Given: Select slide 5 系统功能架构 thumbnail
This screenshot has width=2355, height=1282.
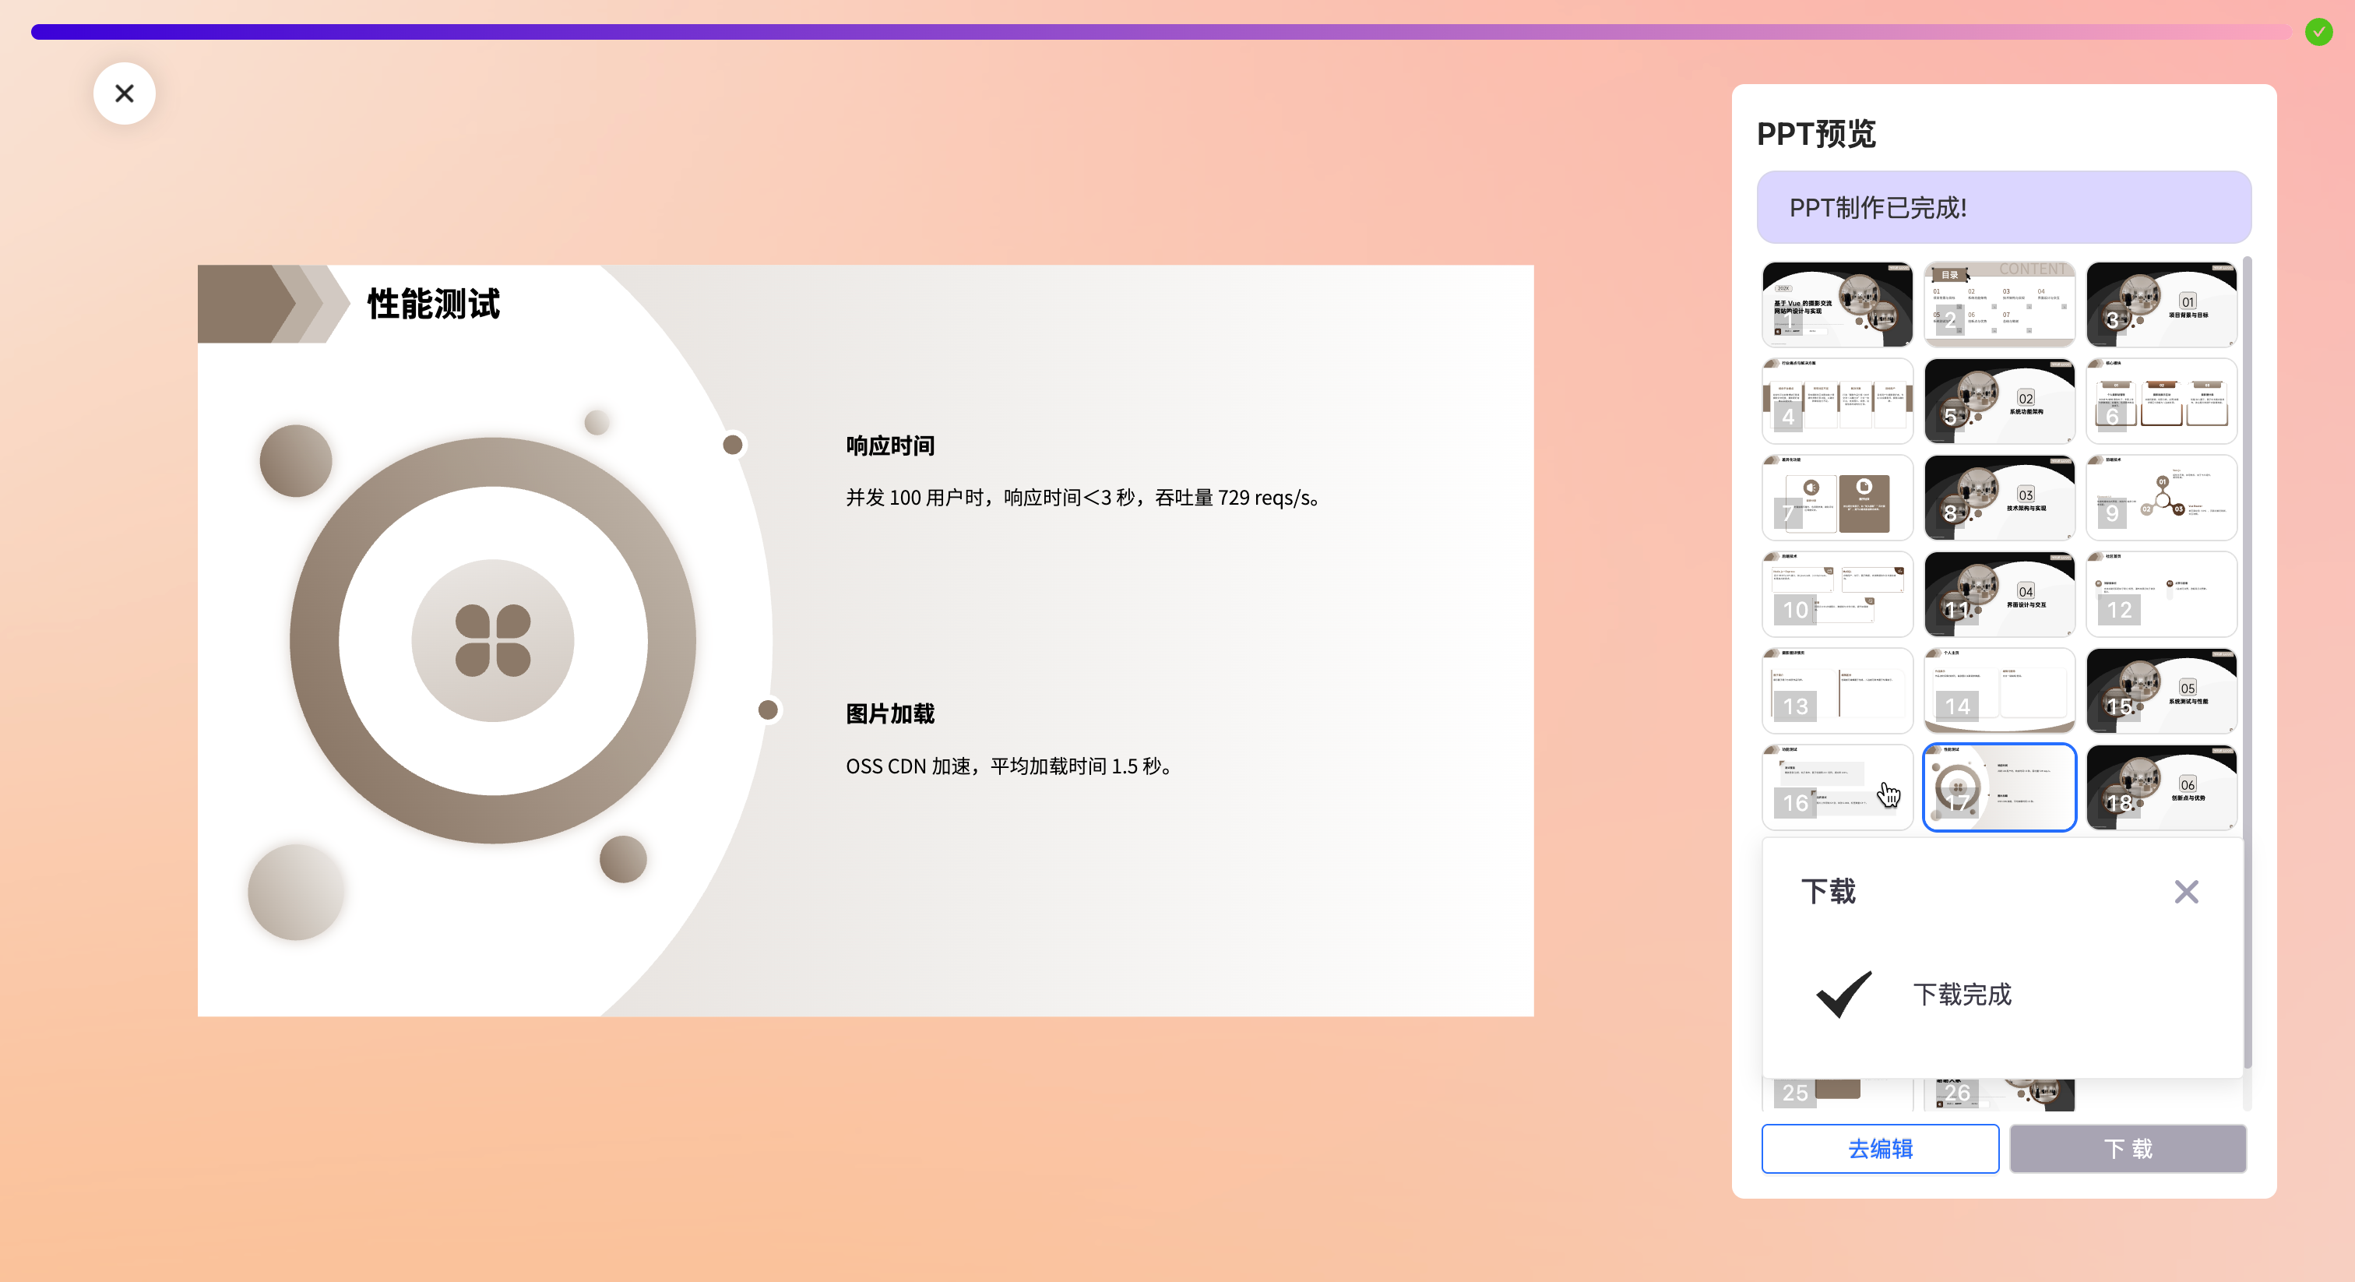Looking at the screenshot, I should coord(1998,401).
